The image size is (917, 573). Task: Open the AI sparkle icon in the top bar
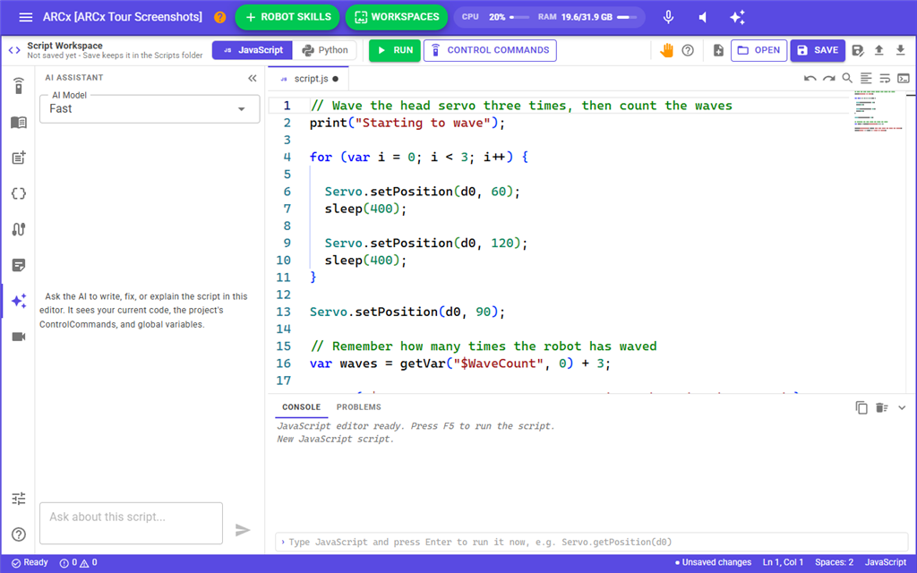(737, 17)
